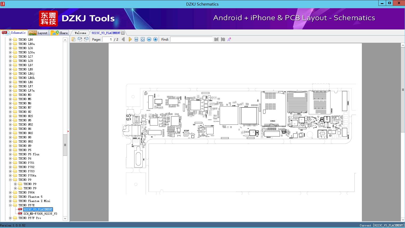Click the Find text input field
The height and width of the screenshot is (228, 405).
tap(191, 39)
